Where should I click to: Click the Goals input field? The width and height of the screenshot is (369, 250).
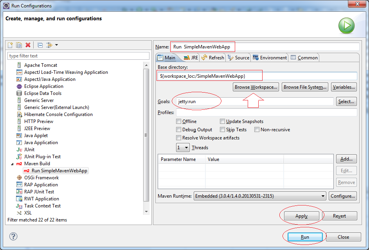pyautogui.click(x=255, y=102)
